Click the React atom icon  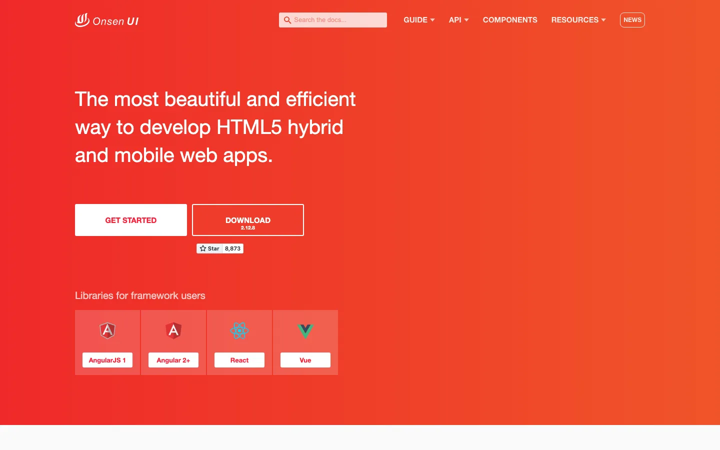[x=239, y=330]
